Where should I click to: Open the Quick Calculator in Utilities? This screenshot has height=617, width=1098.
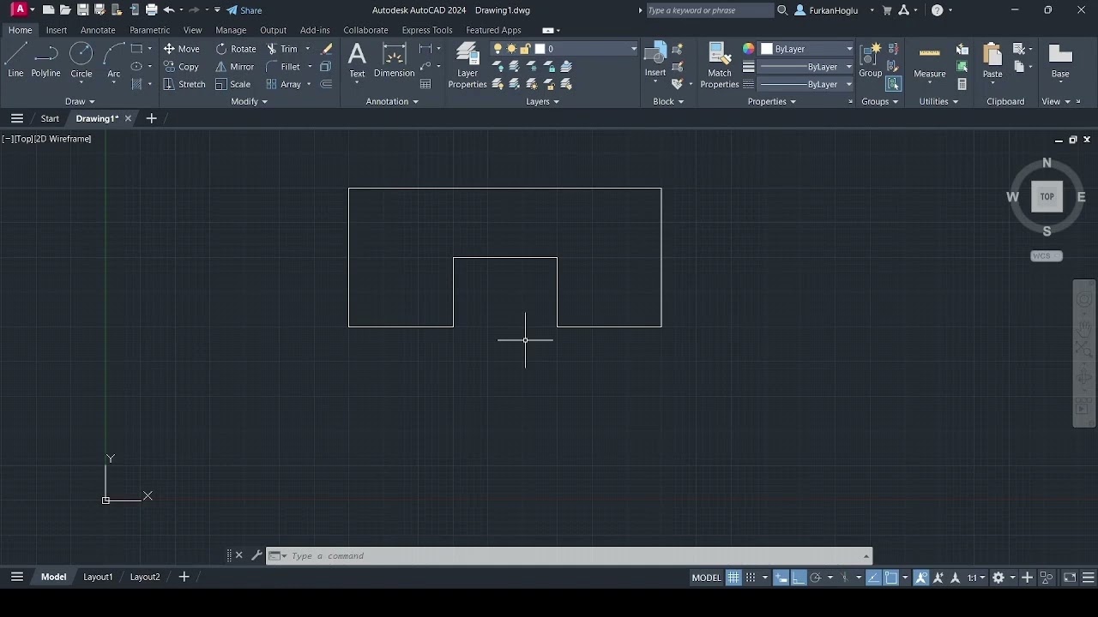(x=962, y=84)
